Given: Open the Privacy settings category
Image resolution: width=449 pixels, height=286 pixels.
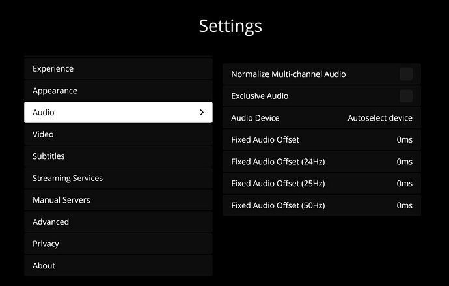Looking at the screenshot, I should click(x=118, y=244).
